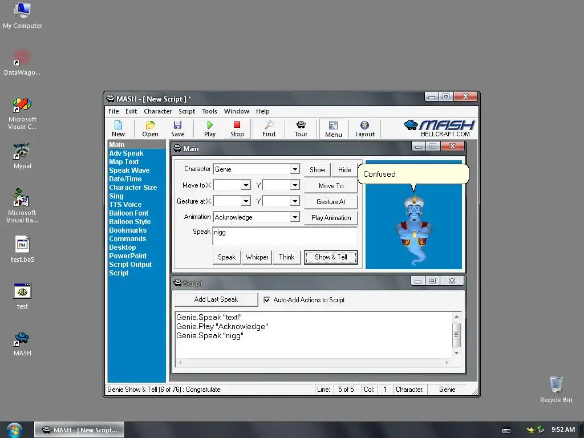584x438 pixels.
Task: Toggle Auto-Add Actions to Script checkbox
Action: 267,300
